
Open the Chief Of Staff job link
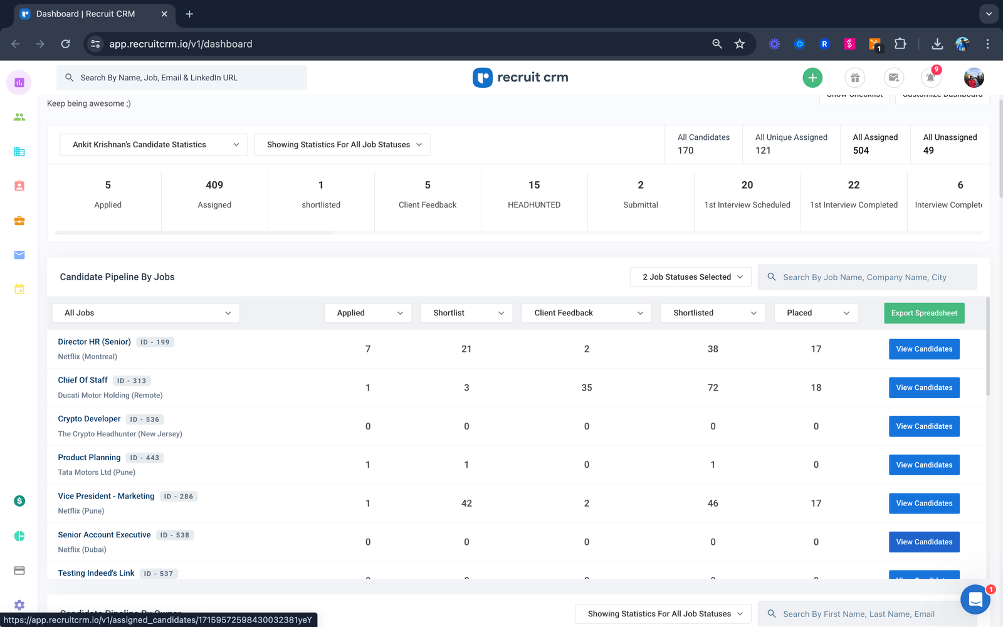pyautogui.click(x=82, y=380)
